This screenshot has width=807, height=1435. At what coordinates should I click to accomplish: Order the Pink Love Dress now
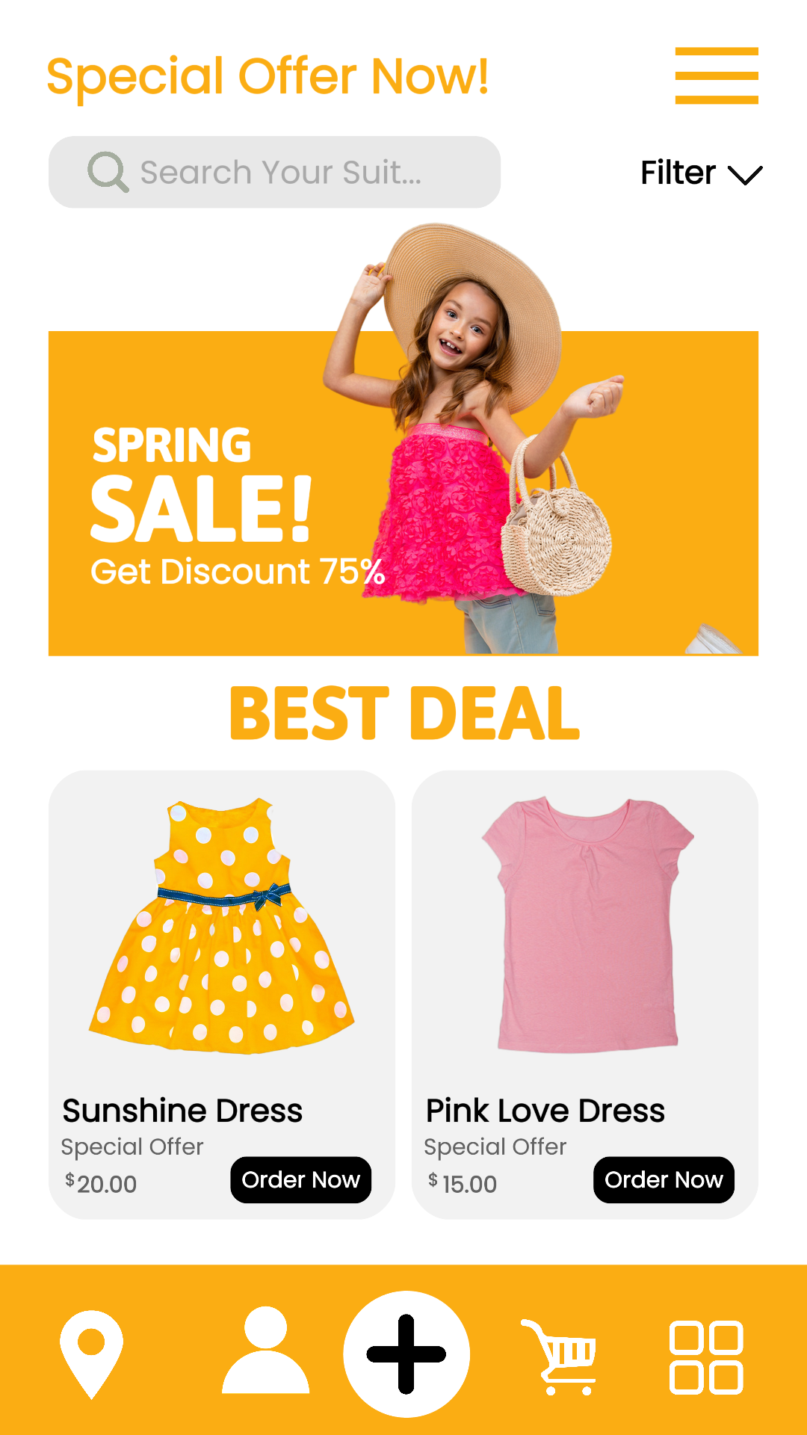tap(664, 1179)
